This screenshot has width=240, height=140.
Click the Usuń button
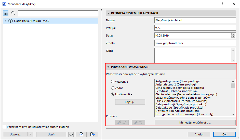[x=51, y=134]
